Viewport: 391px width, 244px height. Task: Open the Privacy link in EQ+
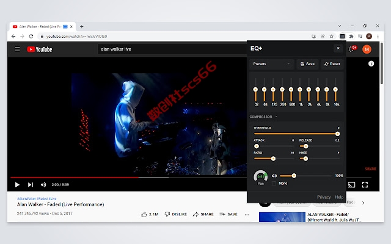(324, 197)
